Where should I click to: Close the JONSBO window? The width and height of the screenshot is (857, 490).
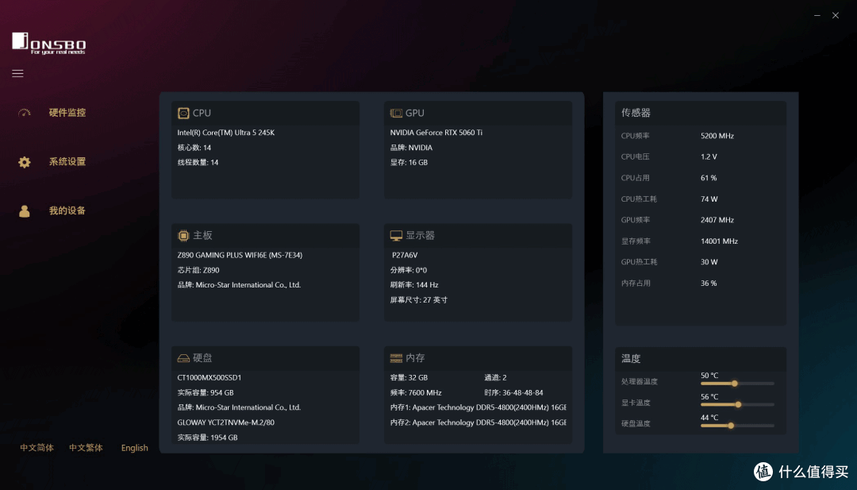[836, 15]
